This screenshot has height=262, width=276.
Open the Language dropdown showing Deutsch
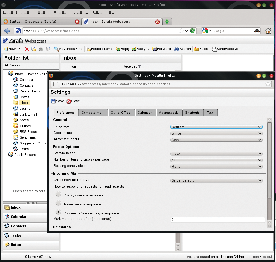pos(216,127)
